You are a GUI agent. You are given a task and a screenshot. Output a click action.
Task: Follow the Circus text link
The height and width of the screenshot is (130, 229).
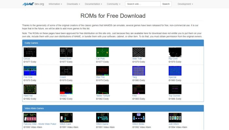click(27, 58)
